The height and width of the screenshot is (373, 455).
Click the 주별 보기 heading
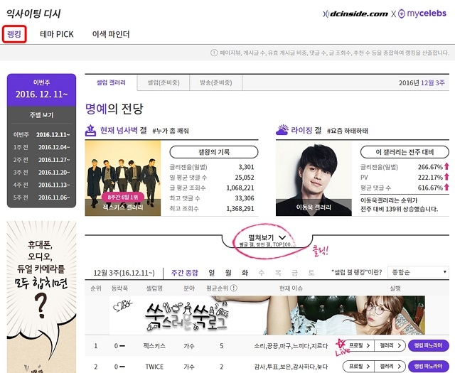[x=41, y=115]
